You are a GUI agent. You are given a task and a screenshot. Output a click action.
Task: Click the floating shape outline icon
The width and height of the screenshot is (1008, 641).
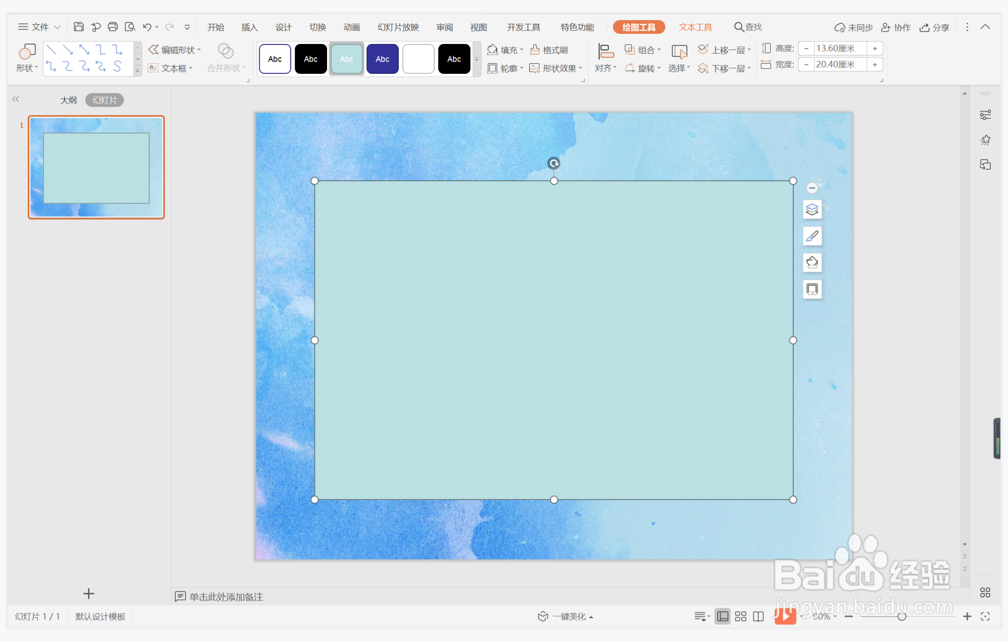(812, 289)
